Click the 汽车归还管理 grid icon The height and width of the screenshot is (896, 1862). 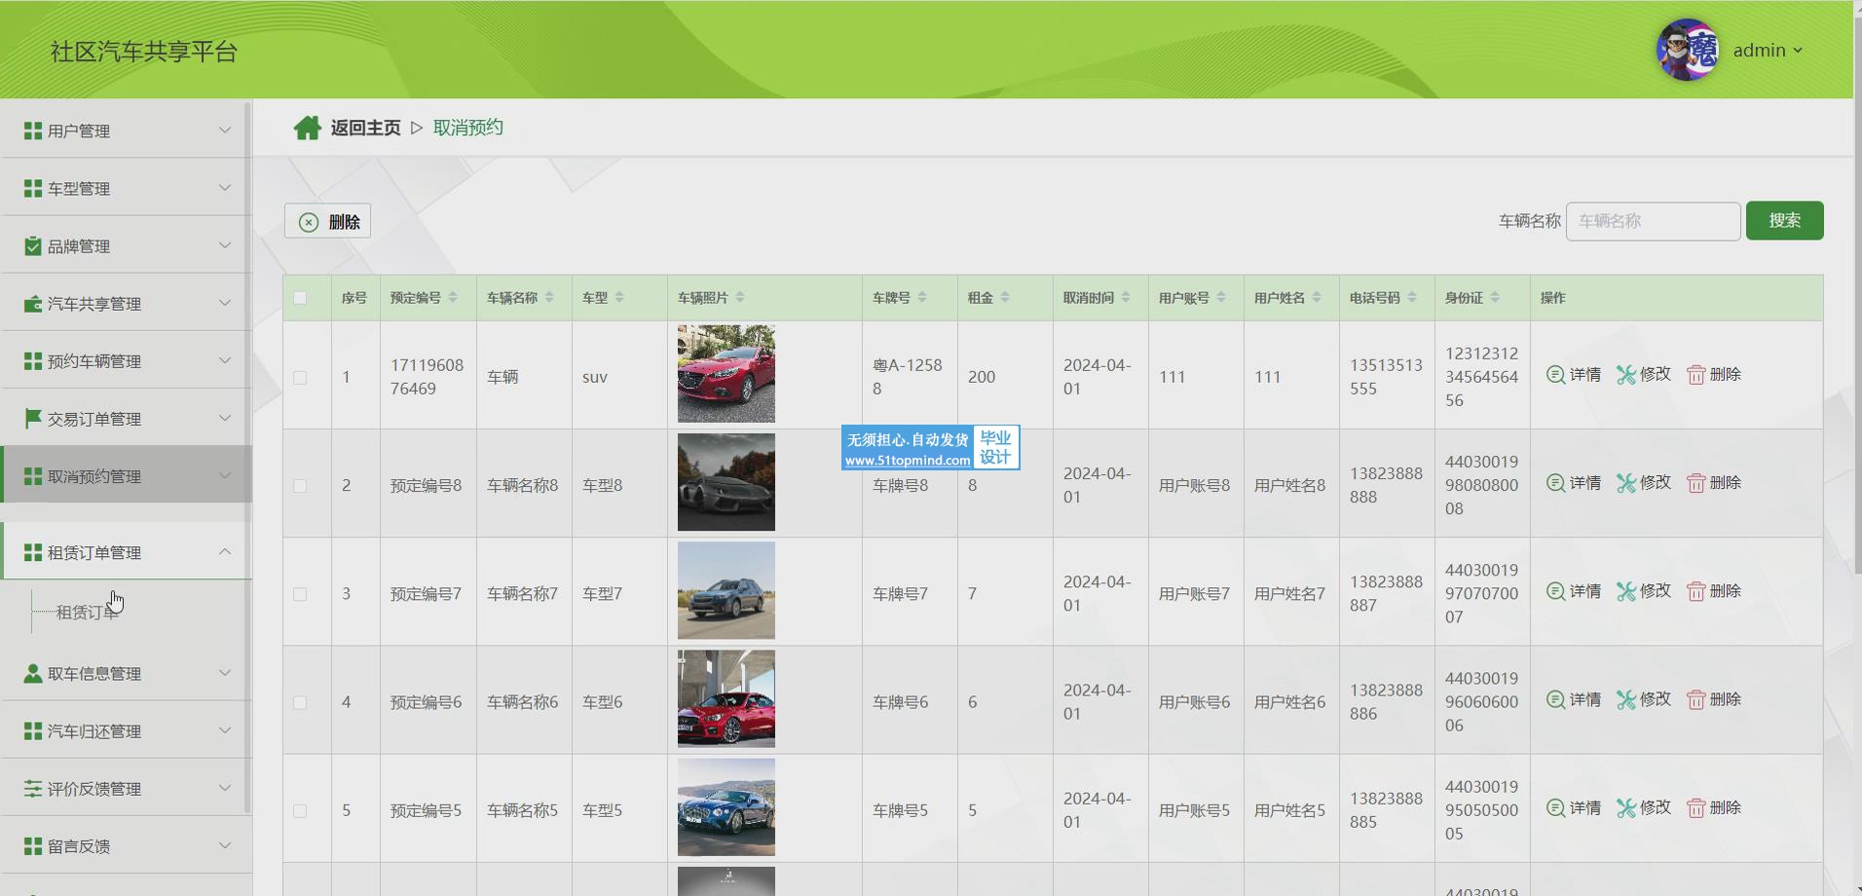pyautogui.click(x=33, y=730)
